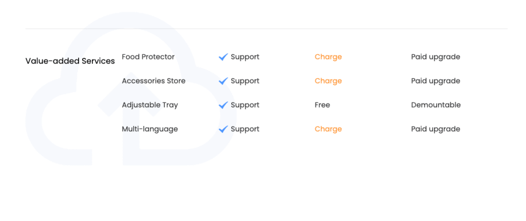This screenshot has width=526, height=221.
Task: Click the Multi-language label
Action: (x=150, y=129)
